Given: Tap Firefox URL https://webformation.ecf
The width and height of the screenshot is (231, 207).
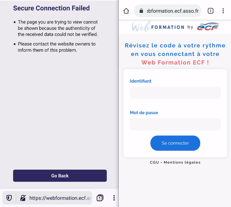Looking at the screenshot, I should pos(60,198).
